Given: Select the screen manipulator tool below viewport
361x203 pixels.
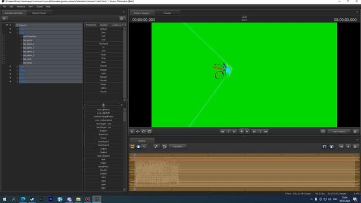Looking at the screenshot, I should 149,131.
